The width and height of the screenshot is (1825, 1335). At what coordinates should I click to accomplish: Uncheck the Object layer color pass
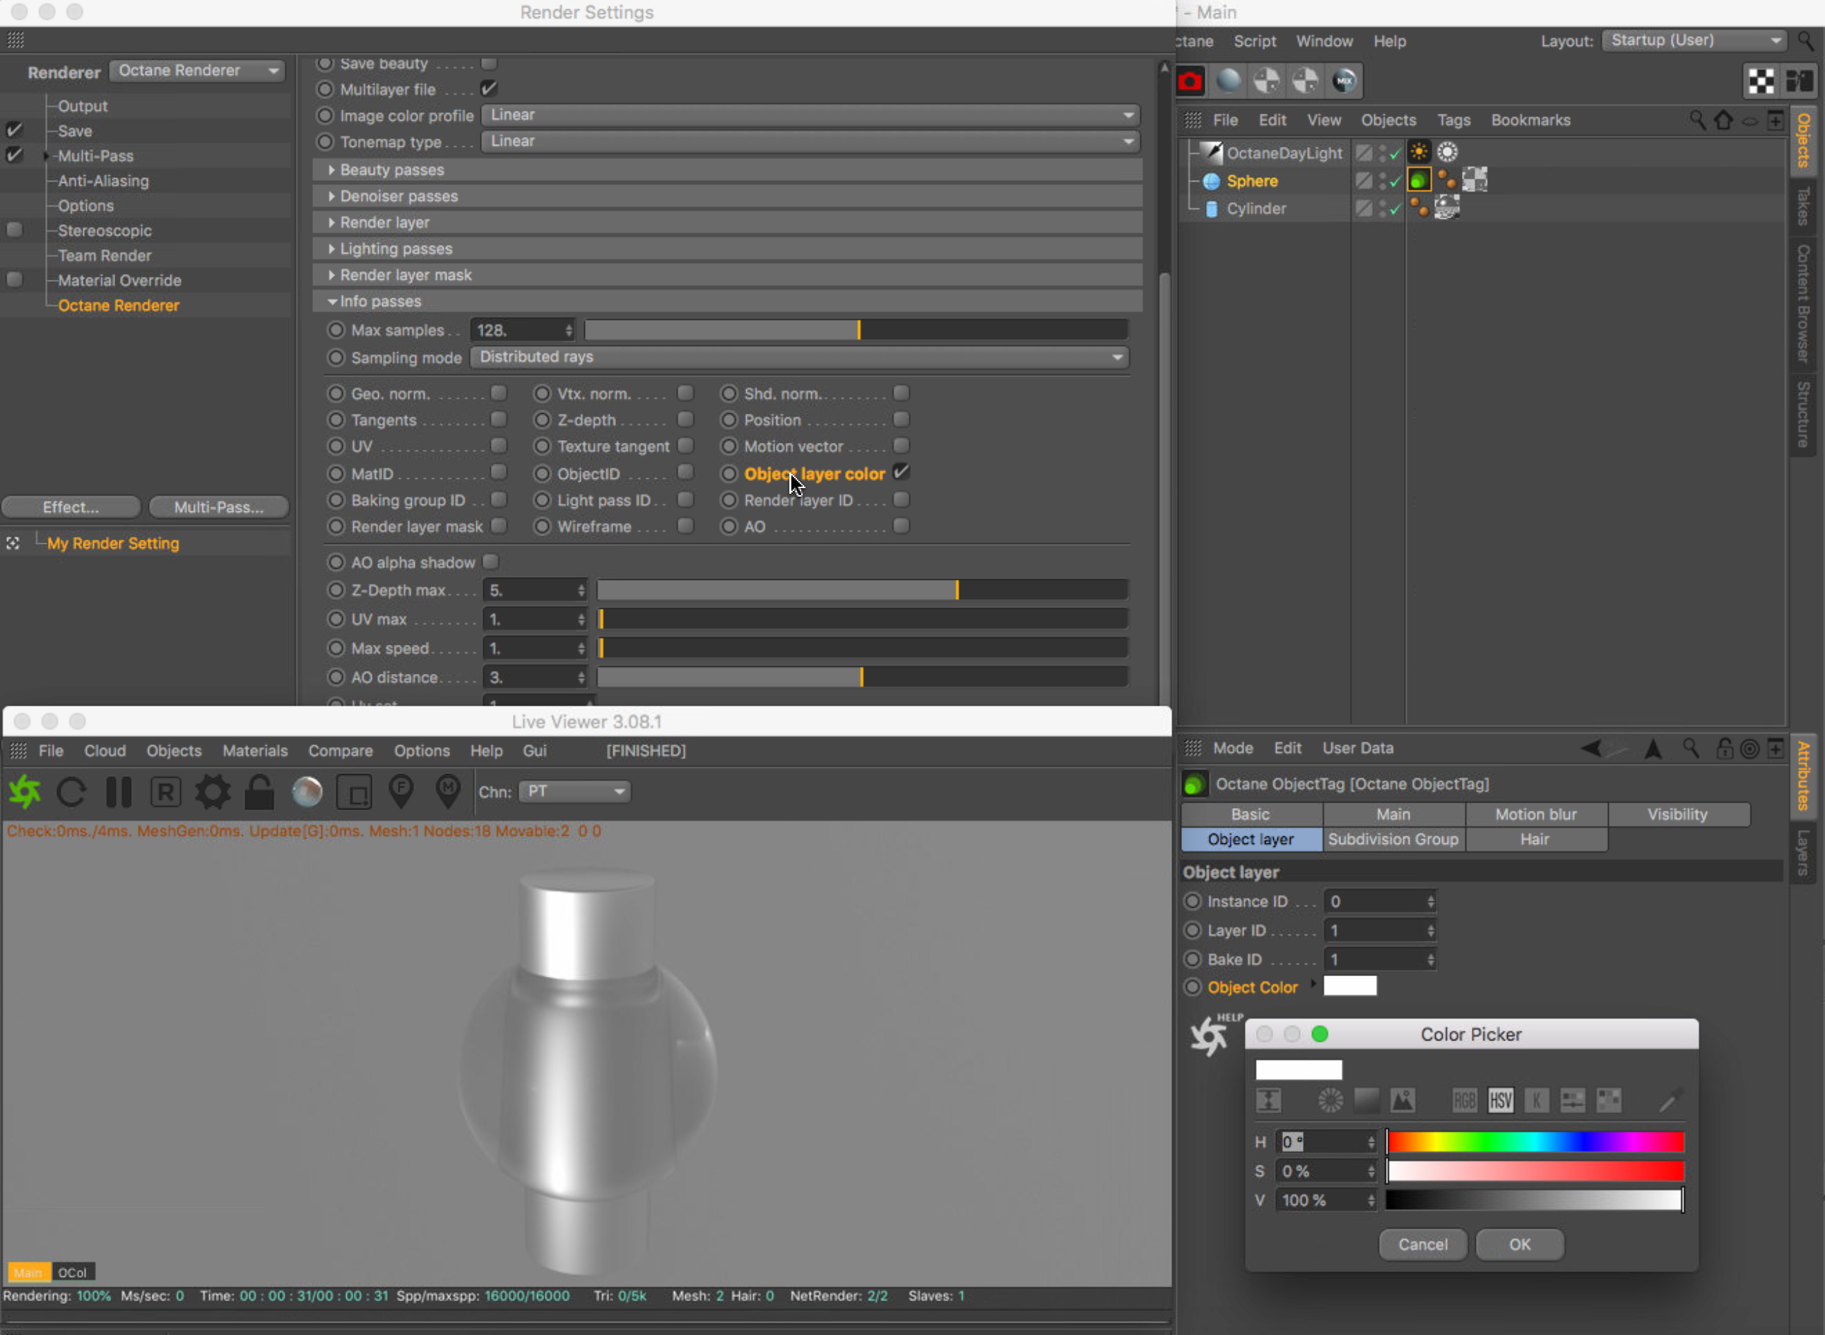901,473
